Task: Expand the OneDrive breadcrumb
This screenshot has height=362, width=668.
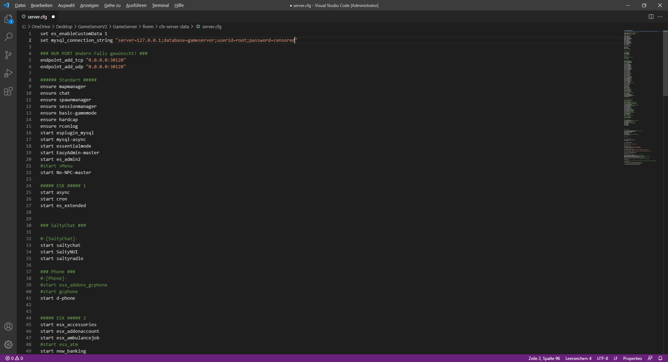Action: pos(41,26)
